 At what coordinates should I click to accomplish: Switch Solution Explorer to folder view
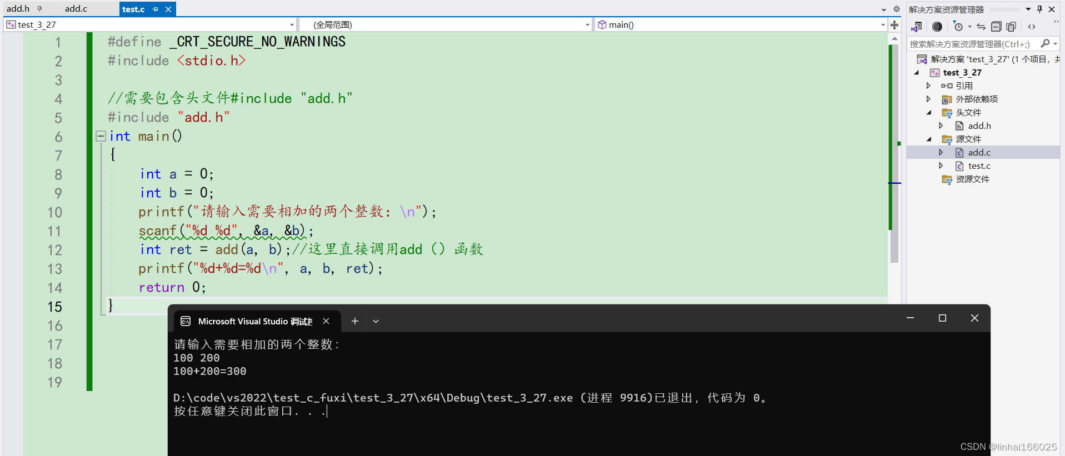click(x=917, y=27)
